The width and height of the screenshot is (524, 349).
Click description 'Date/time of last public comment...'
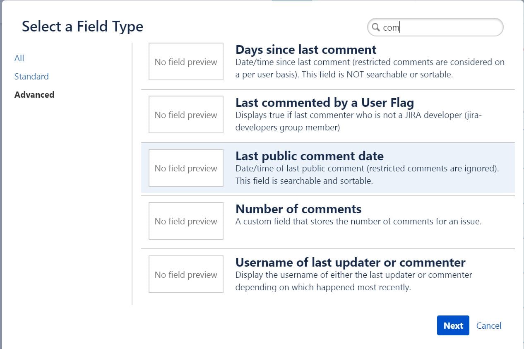(x=367, y=175)
